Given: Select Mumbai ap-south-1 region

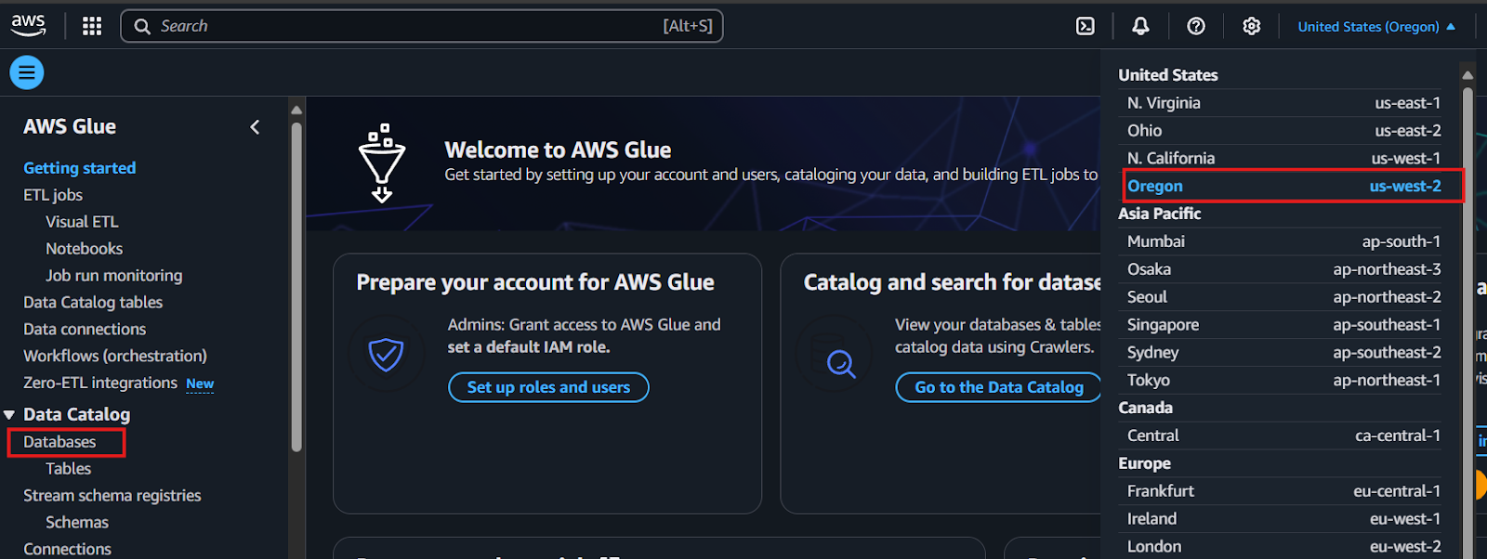Looking at the screenshot, I should point(1283,241).
